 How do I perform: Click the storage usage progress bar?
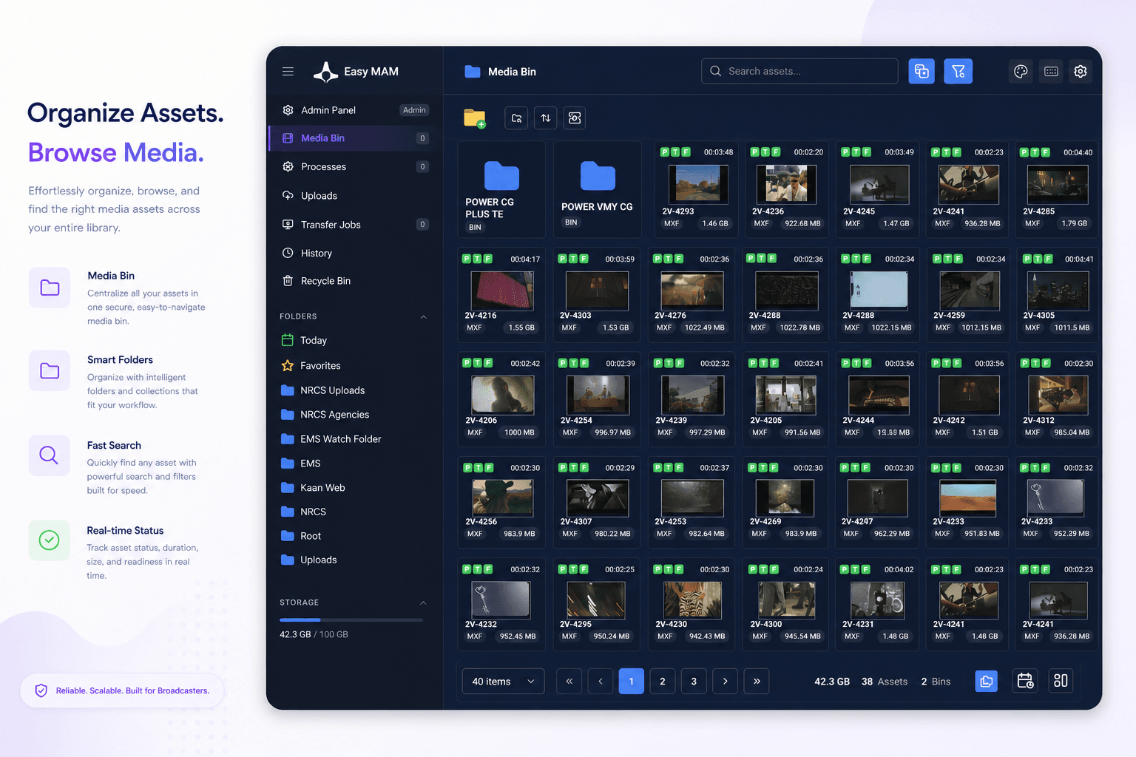coord(351,619)
